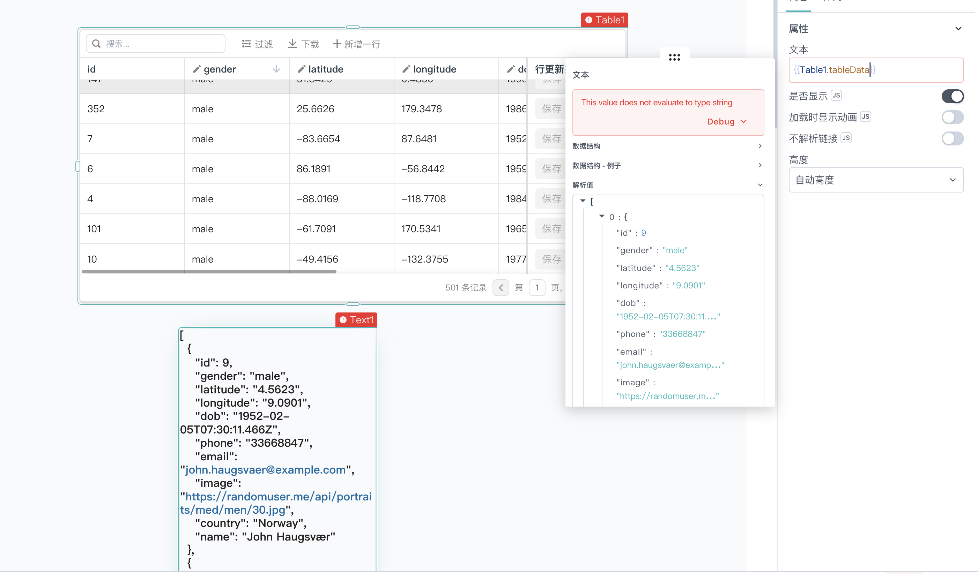Collapse the 属性 section chevron
Screen dimensions: 978x574
pyautogui.click(x=958, y=29)
